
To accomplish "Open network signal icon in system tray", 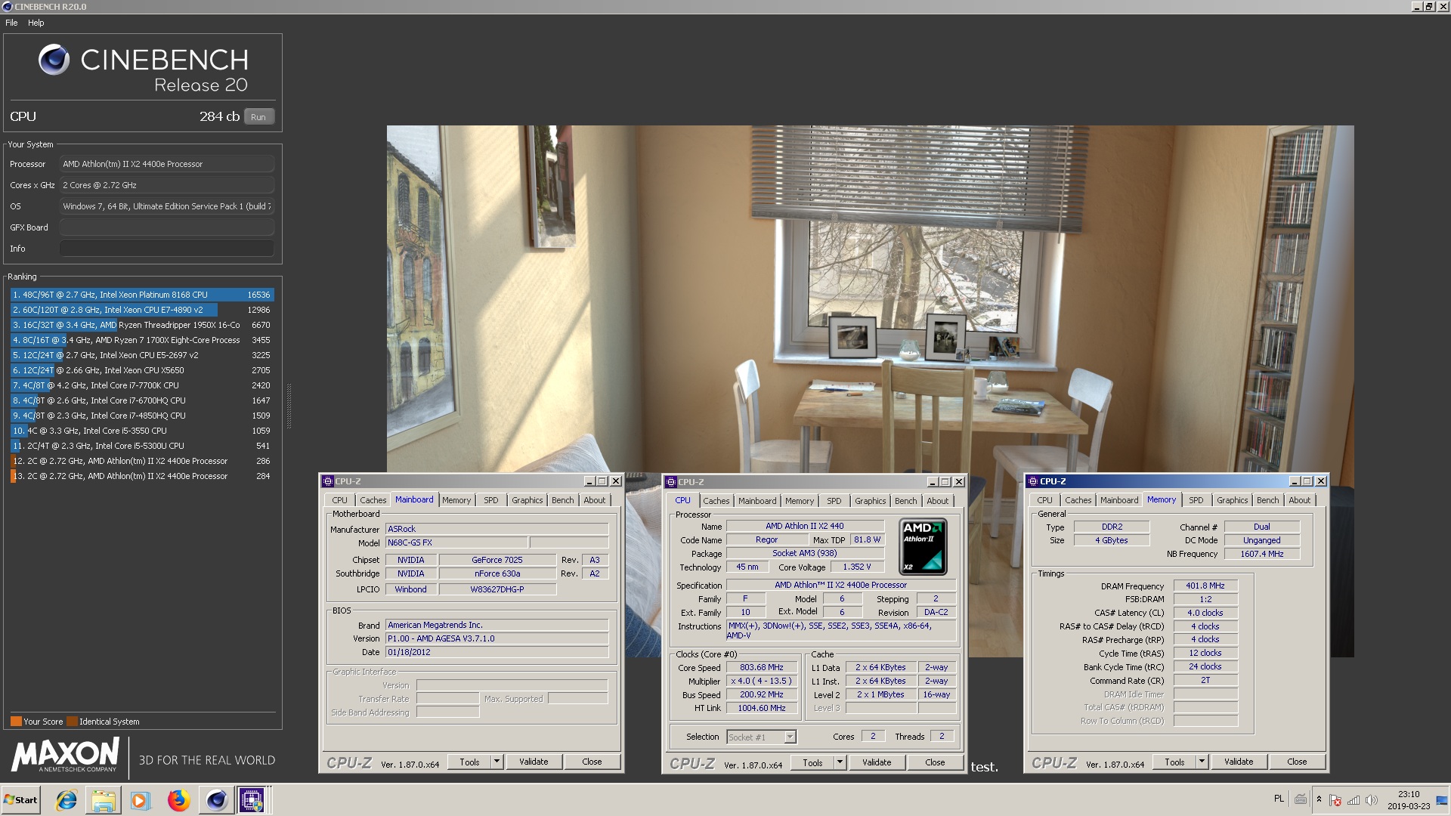I will pos(1353,800).
